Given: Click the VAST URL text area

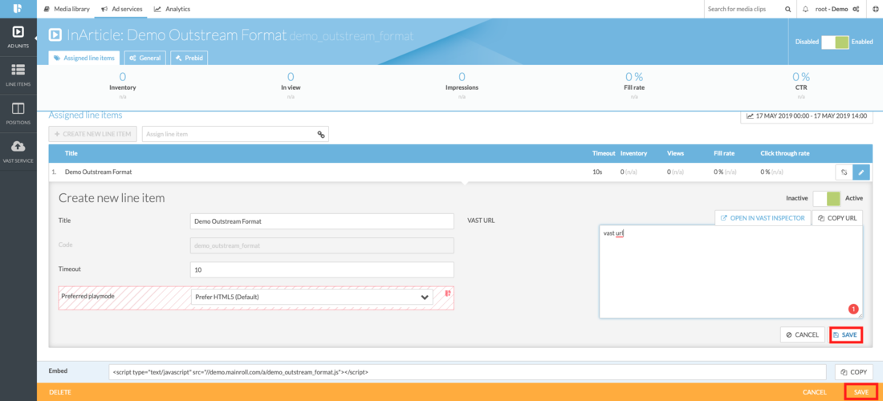Looking at the screenshot, I should tap(731, 272).
